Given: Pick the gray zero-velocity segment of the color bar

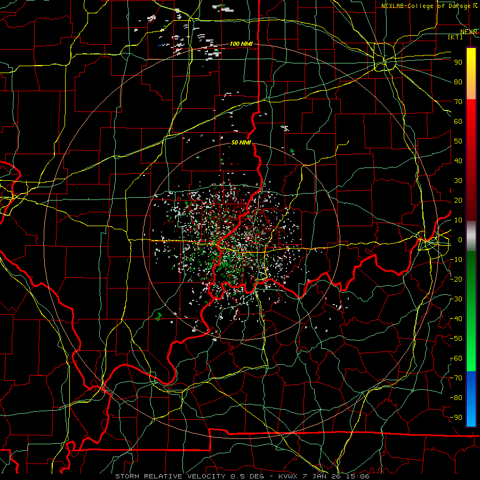Looking at the screenshot, I should [x=471, y=236].
